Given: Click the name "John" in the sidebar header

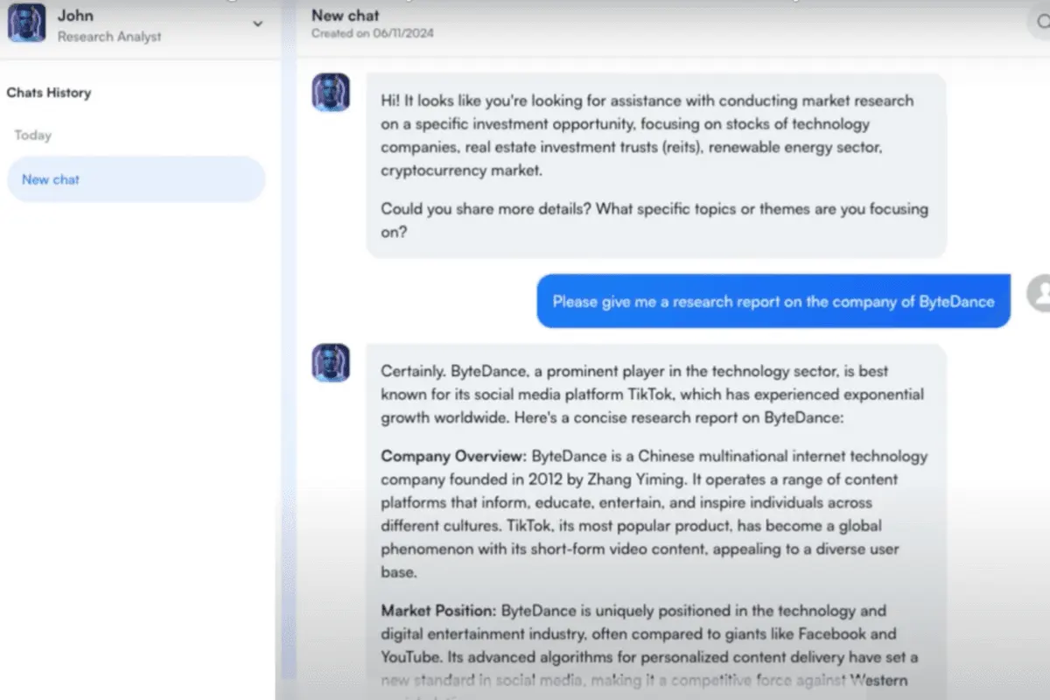Looking at the screenshot, I should pyautogui.click(x=75, y=15).
